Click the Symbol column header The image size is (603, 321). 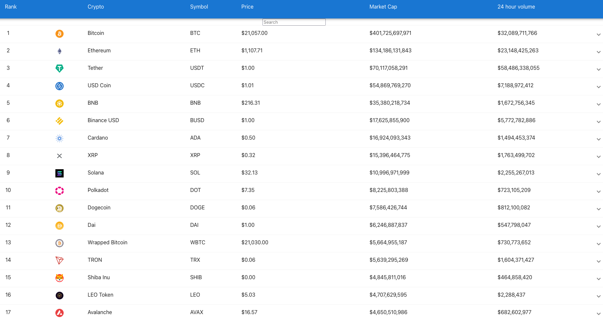tap(199, 7)
